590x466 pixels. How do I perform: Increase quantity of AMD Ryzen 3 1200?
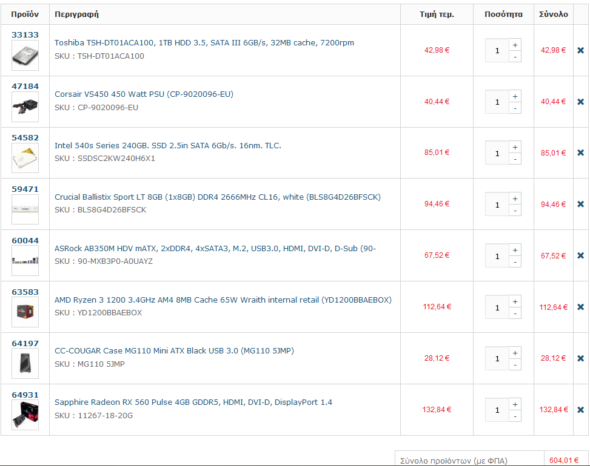(515, 302)
